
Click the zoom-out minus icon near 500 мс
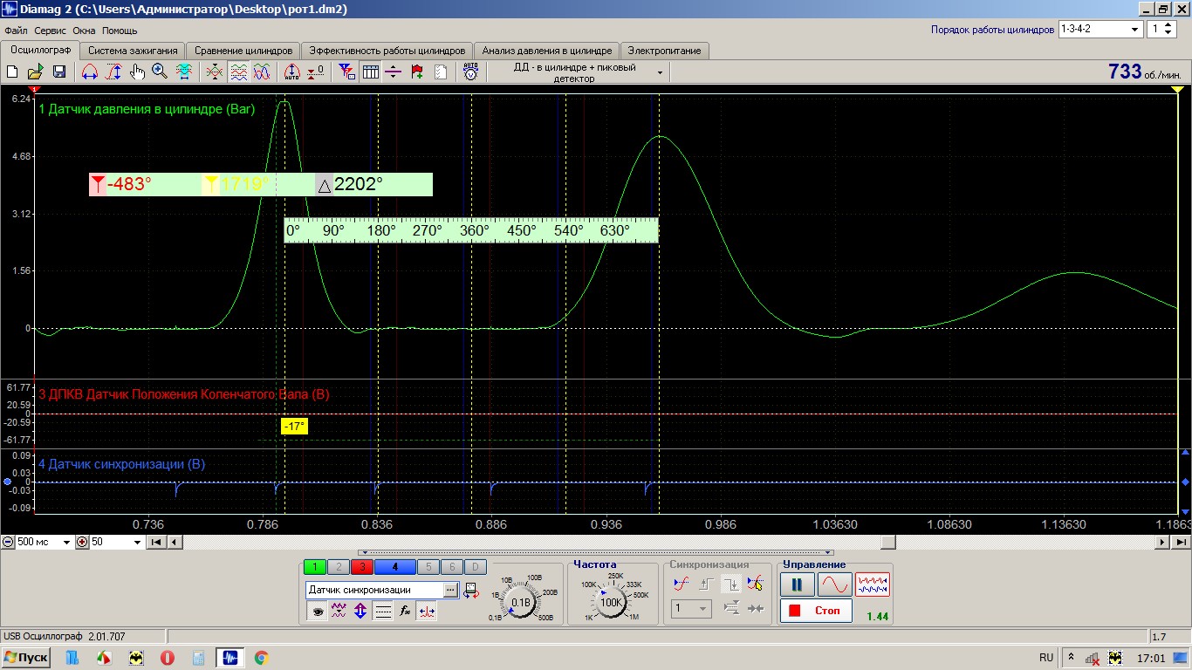(8, 542)
